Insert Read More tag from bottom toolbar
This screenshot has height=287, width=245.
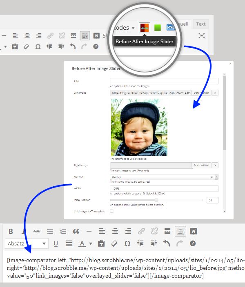(x=167, y=232)
